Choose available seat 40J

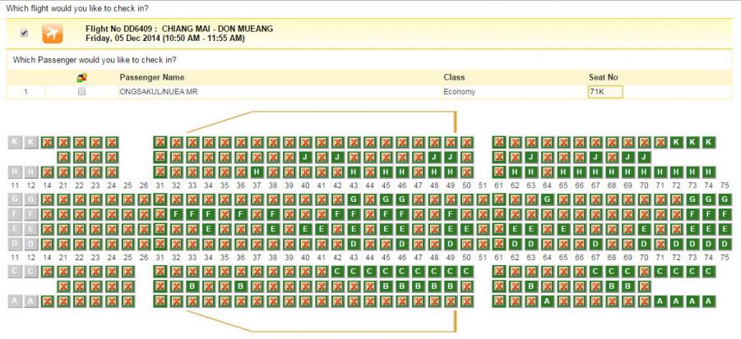(305, 157)
